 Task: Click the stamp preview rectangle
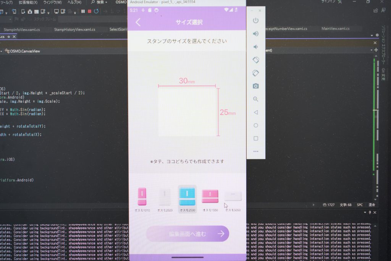pos(187,112)
